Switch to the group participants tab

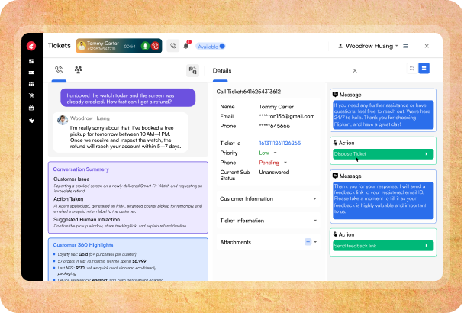78,69
